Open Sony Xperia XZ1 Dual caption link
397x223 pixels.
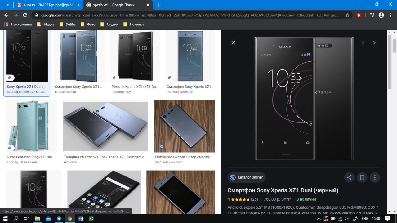pyautogui.click(x=26, y=87)
